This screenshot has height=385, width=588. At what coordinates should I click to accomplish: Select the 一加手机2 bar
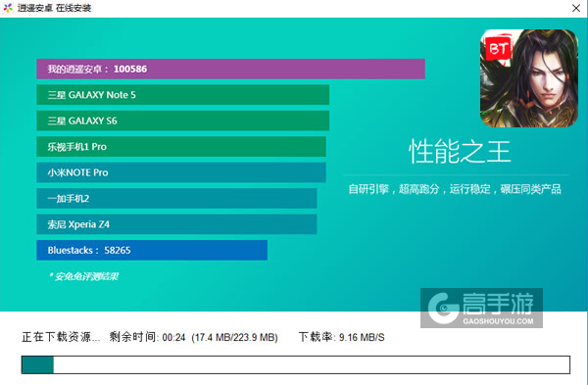[176, 198]
